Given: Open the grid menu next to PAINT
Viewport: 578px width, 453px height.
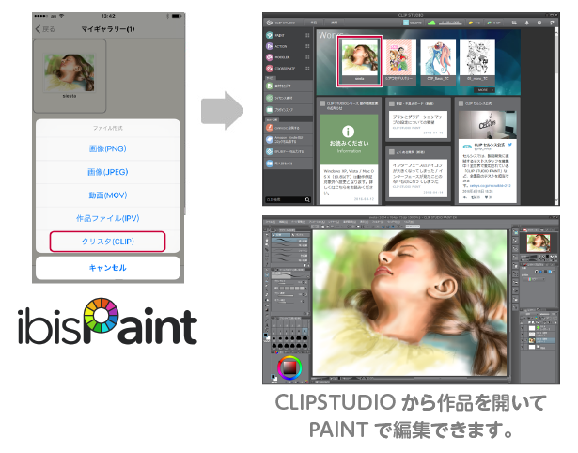Looking at the screenshot, I should (307, 35).
